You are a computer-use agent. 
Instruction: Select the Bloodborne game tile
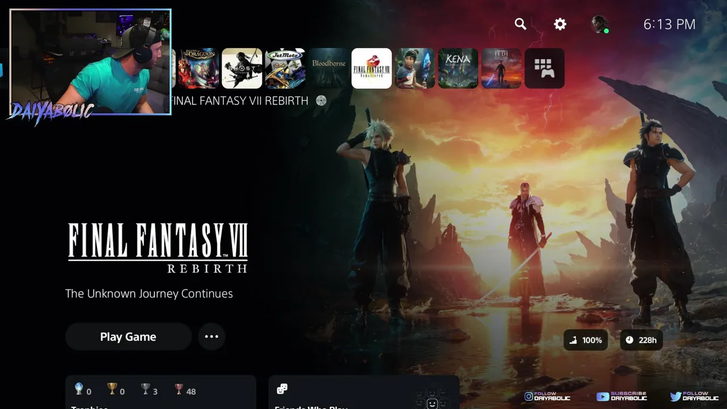click(328, 68)
